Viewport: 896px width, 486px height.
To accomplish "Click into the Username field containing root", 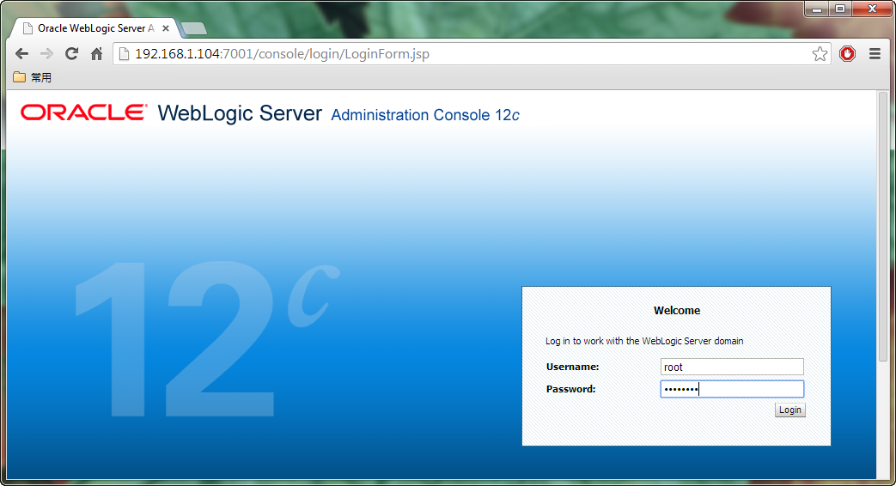I will click(x=732, y=367).
